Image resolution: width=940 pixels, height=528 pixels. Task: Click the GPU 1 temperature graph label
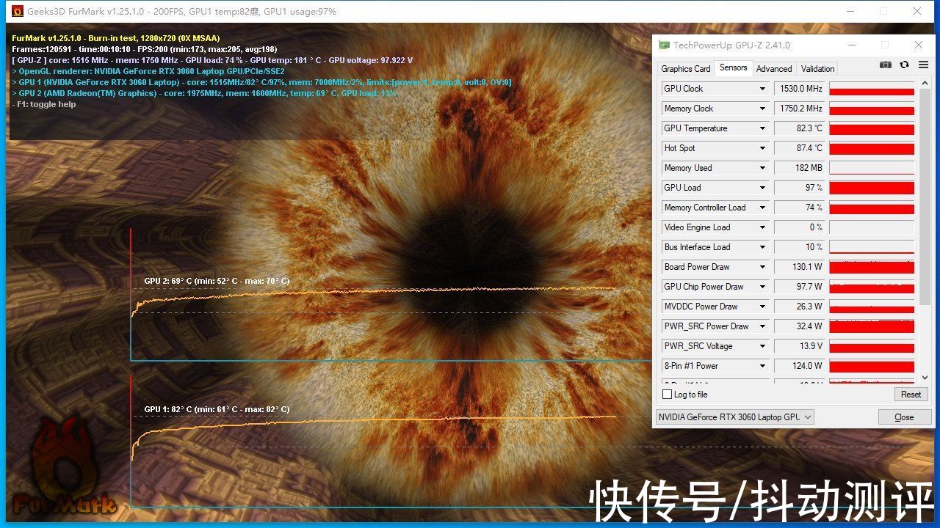(217, 409)
